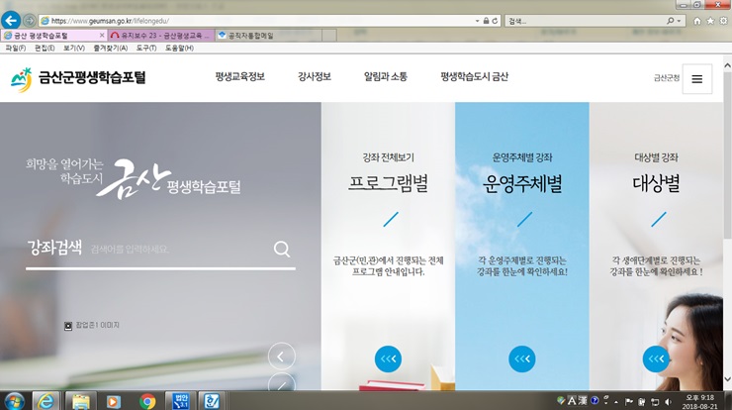This screenshot has height=410, width=732.
Task: Open the 평생교육정보 navigation menu
Action: click(x=239, y=77)
